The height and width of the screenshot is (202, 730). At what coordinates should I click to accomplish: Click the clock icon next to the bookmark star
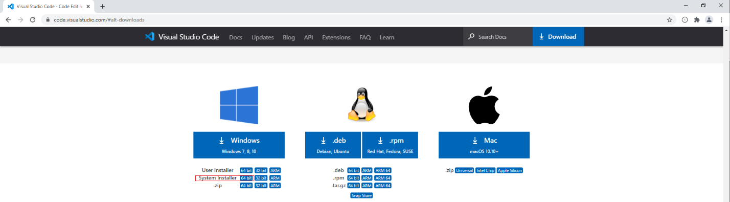point(685,19)
